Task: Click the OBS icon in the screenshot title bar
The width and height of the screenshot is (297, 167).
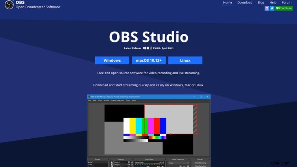Action: 89,97
